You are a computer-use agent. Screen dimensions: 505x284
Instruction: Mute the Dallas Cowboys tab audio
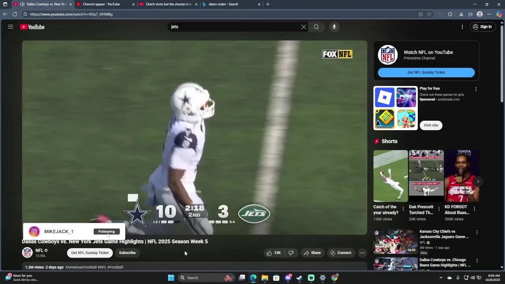22,4
